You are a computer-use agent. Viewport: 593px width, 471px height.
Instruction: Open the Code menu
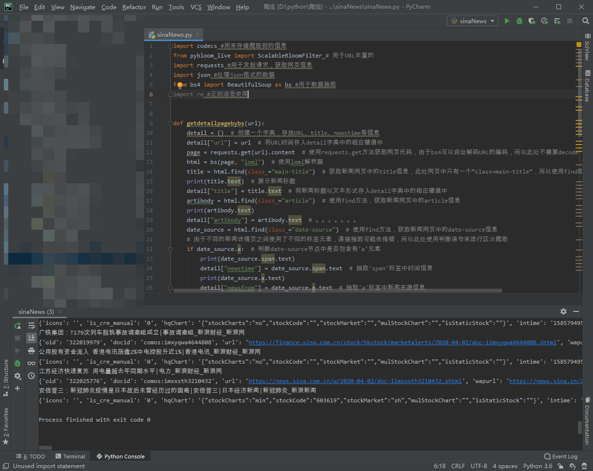(x=109, y=7)
